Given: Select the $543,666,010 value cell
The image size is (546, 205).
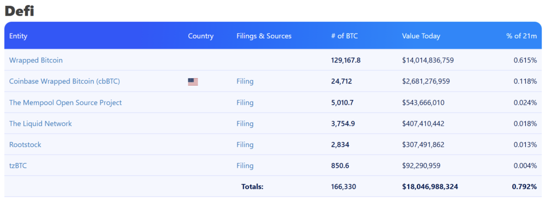Looking at the screenshot, I should (423, 102).
